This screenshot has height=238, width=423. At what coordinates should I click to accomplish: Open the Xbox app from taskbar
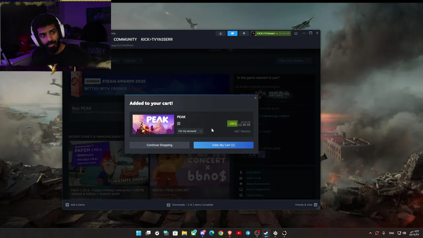click(194, 233)
